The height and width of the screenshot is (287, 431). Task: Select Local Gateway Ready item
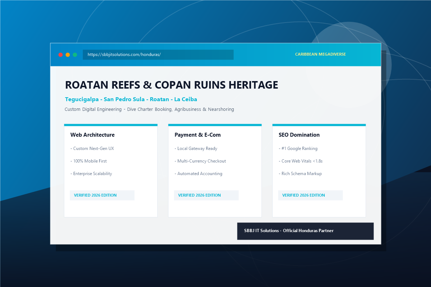[196, 149]
